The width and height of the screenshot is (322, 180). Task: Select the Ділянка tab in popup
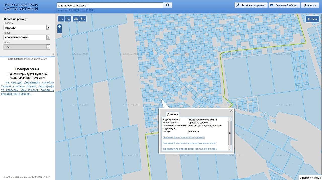(x=173, y=114)
